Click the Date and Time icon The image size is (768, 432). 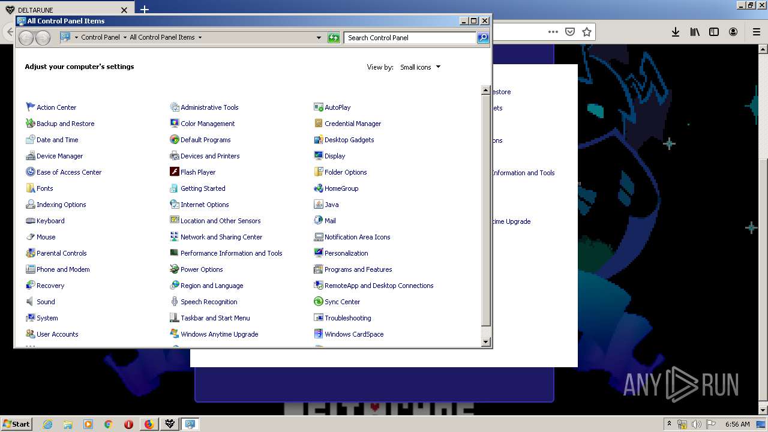coord(31,139)
